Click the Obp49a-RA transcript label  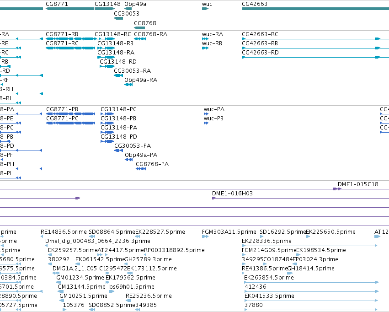coord(141,80)
